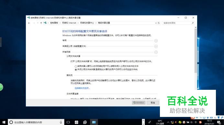This screenshot has height=125, width=224.
Task: Click the green circle badge at left edge
Action: (1, 87)
